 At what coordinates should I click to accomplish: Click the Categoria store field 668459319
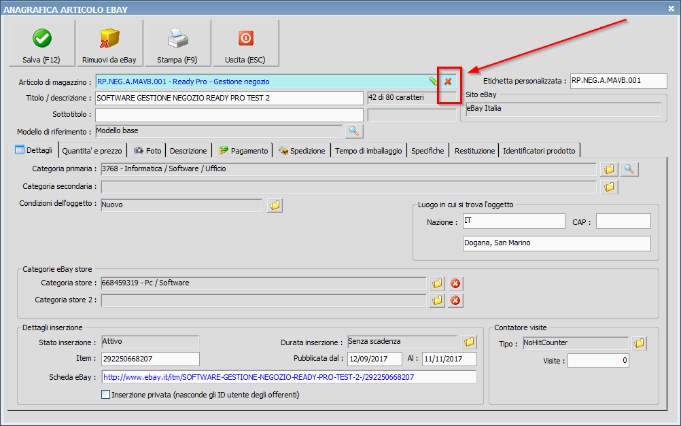tap(264, 283)
